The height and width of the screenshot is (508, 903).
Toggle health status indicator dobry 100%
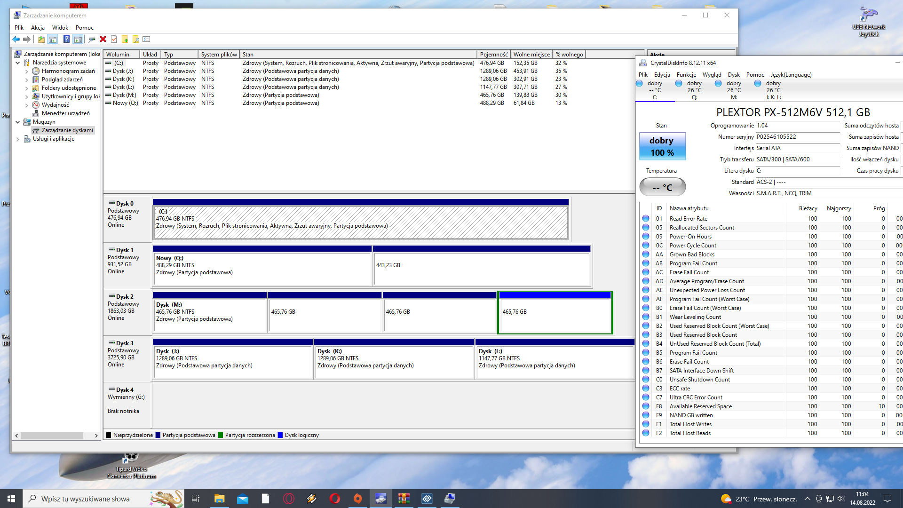tap(662, 146)
